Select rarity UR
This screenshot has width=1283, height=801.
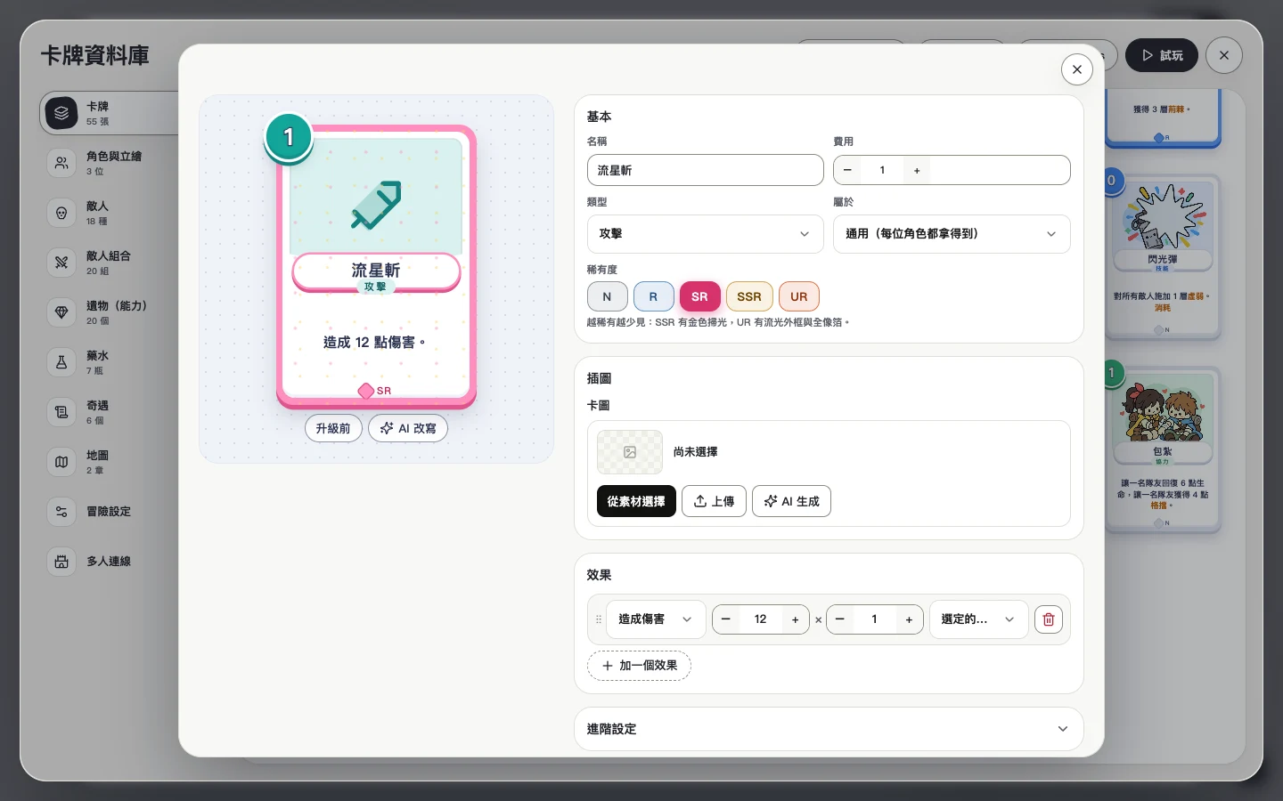pos(799,296)
